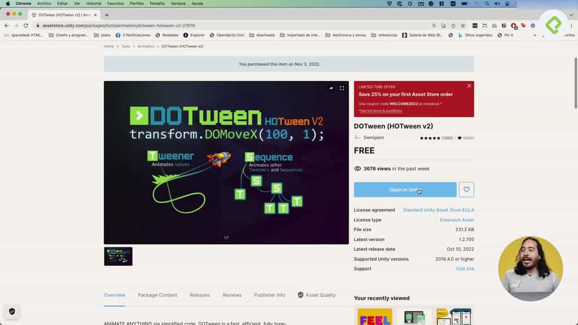This screenshot has height=325, width=578.
Task: Open the Extension Asset license type link
Action: click(457, 220)
